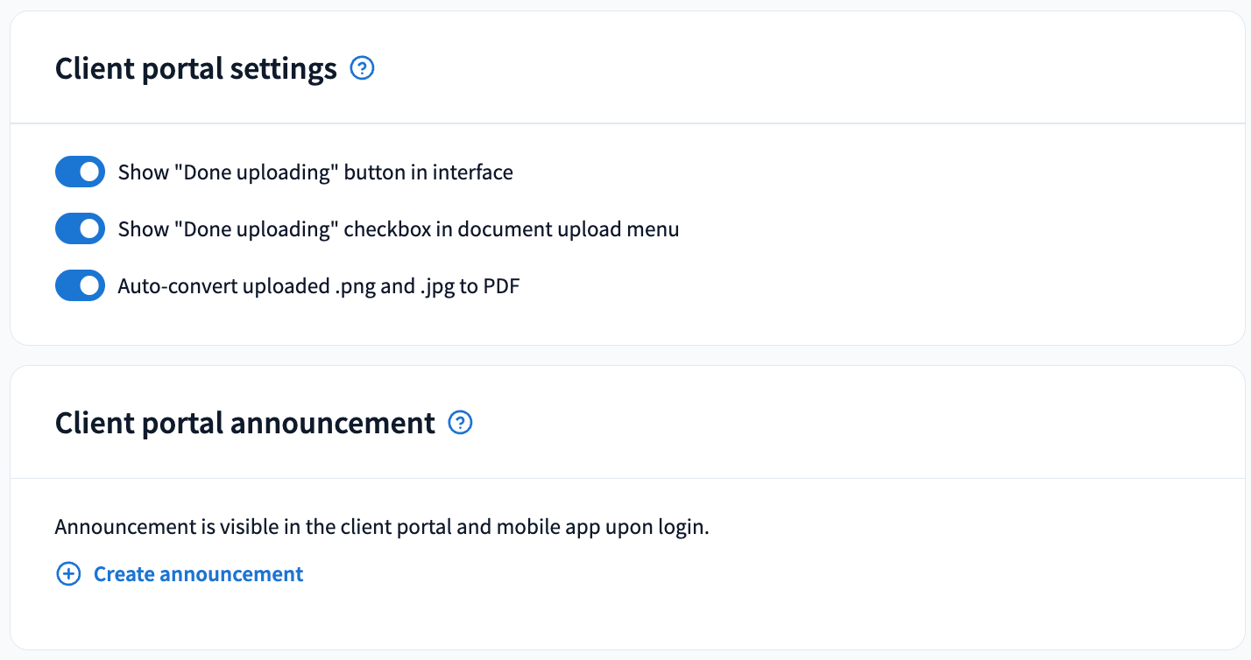Turn off "Done uploading" checkbox in upload menu toggle
Screen dimensions: 1251x660
pos(80,229)
